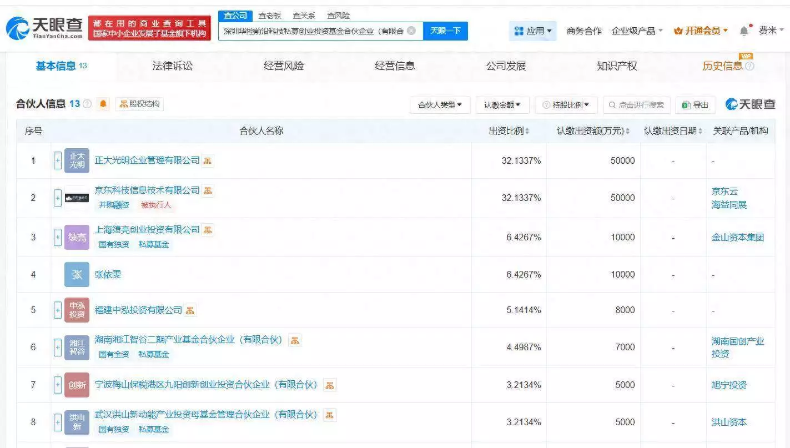The height and width of the screenshot is (448, 790).
Task: Open the 金山资本集团 related link
Action: (x=738, y=237)
